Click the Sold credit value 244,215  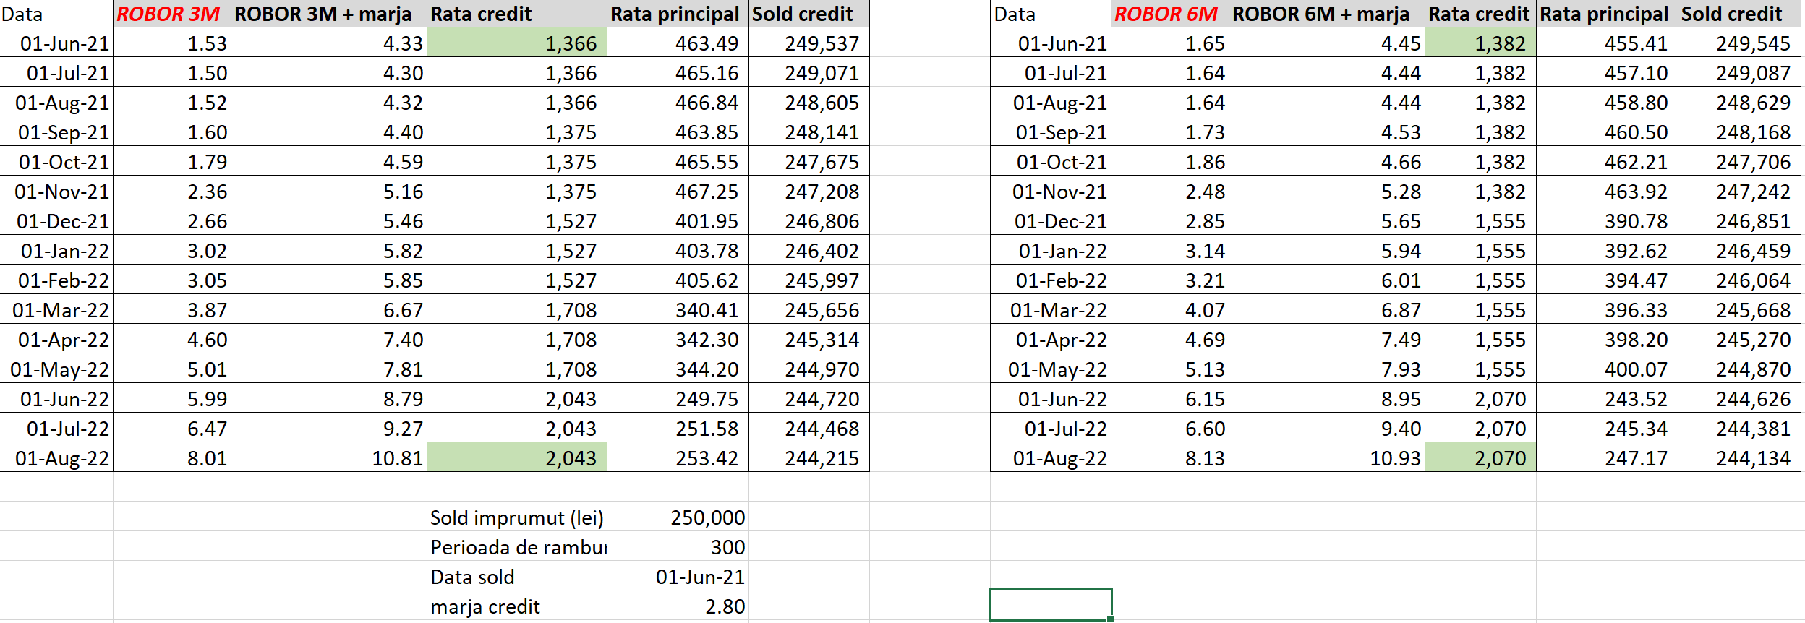[808, 458]
